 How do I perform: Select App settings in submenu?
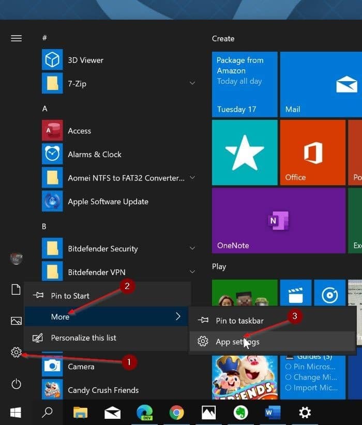click(272, 342)
